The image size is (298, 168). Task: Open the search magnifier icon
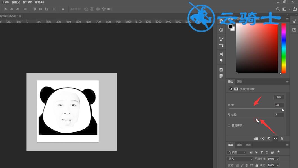pos(278,9)
